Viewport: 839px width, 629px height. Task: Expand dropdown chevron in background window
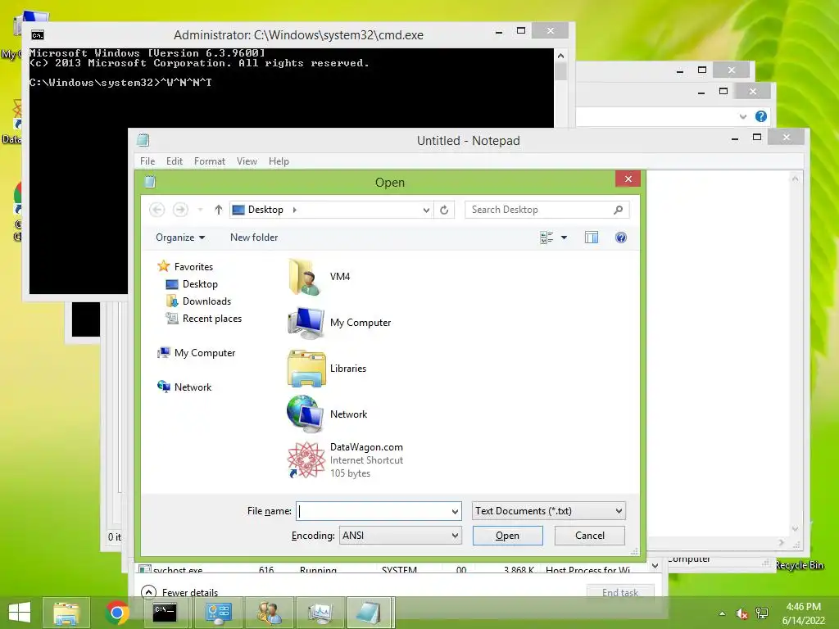(742, 116)
